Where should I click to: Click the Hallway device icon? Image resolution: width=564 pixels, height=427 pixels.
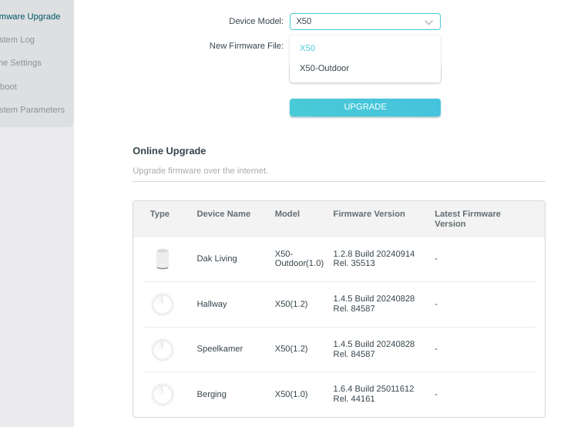[x=162, y=304]
